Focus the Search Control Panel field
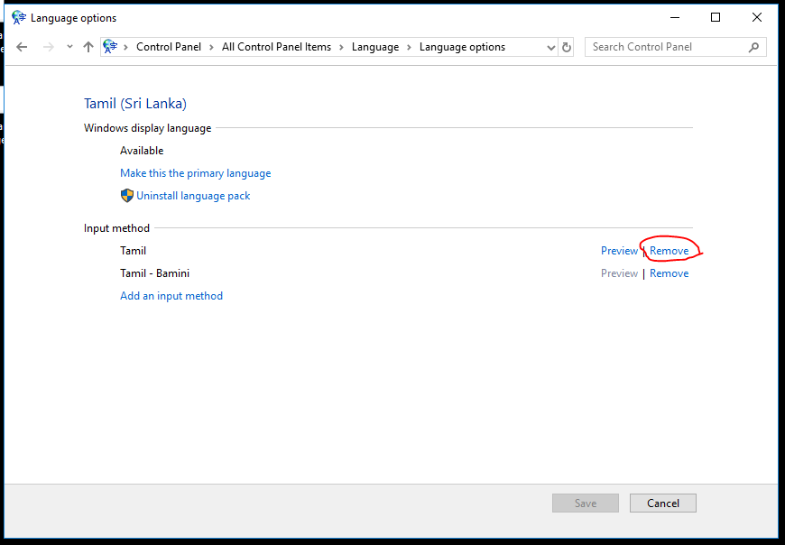This screenshot has height=545, width=785. (x=668, y=47)
